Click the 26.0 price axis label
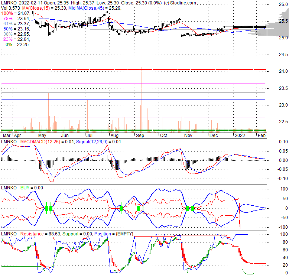The image size is (289, 277). (283, 4)
